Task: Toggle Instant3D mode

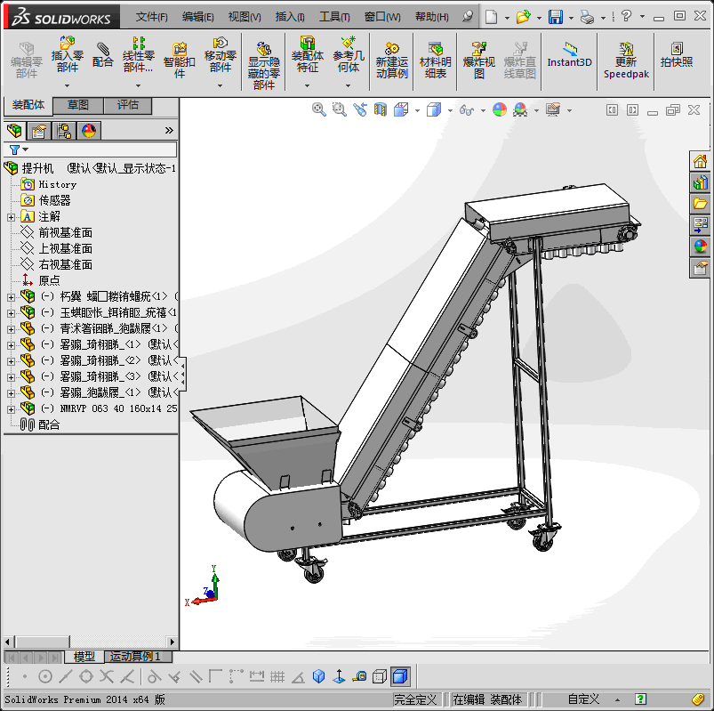Action: point(569,54)
